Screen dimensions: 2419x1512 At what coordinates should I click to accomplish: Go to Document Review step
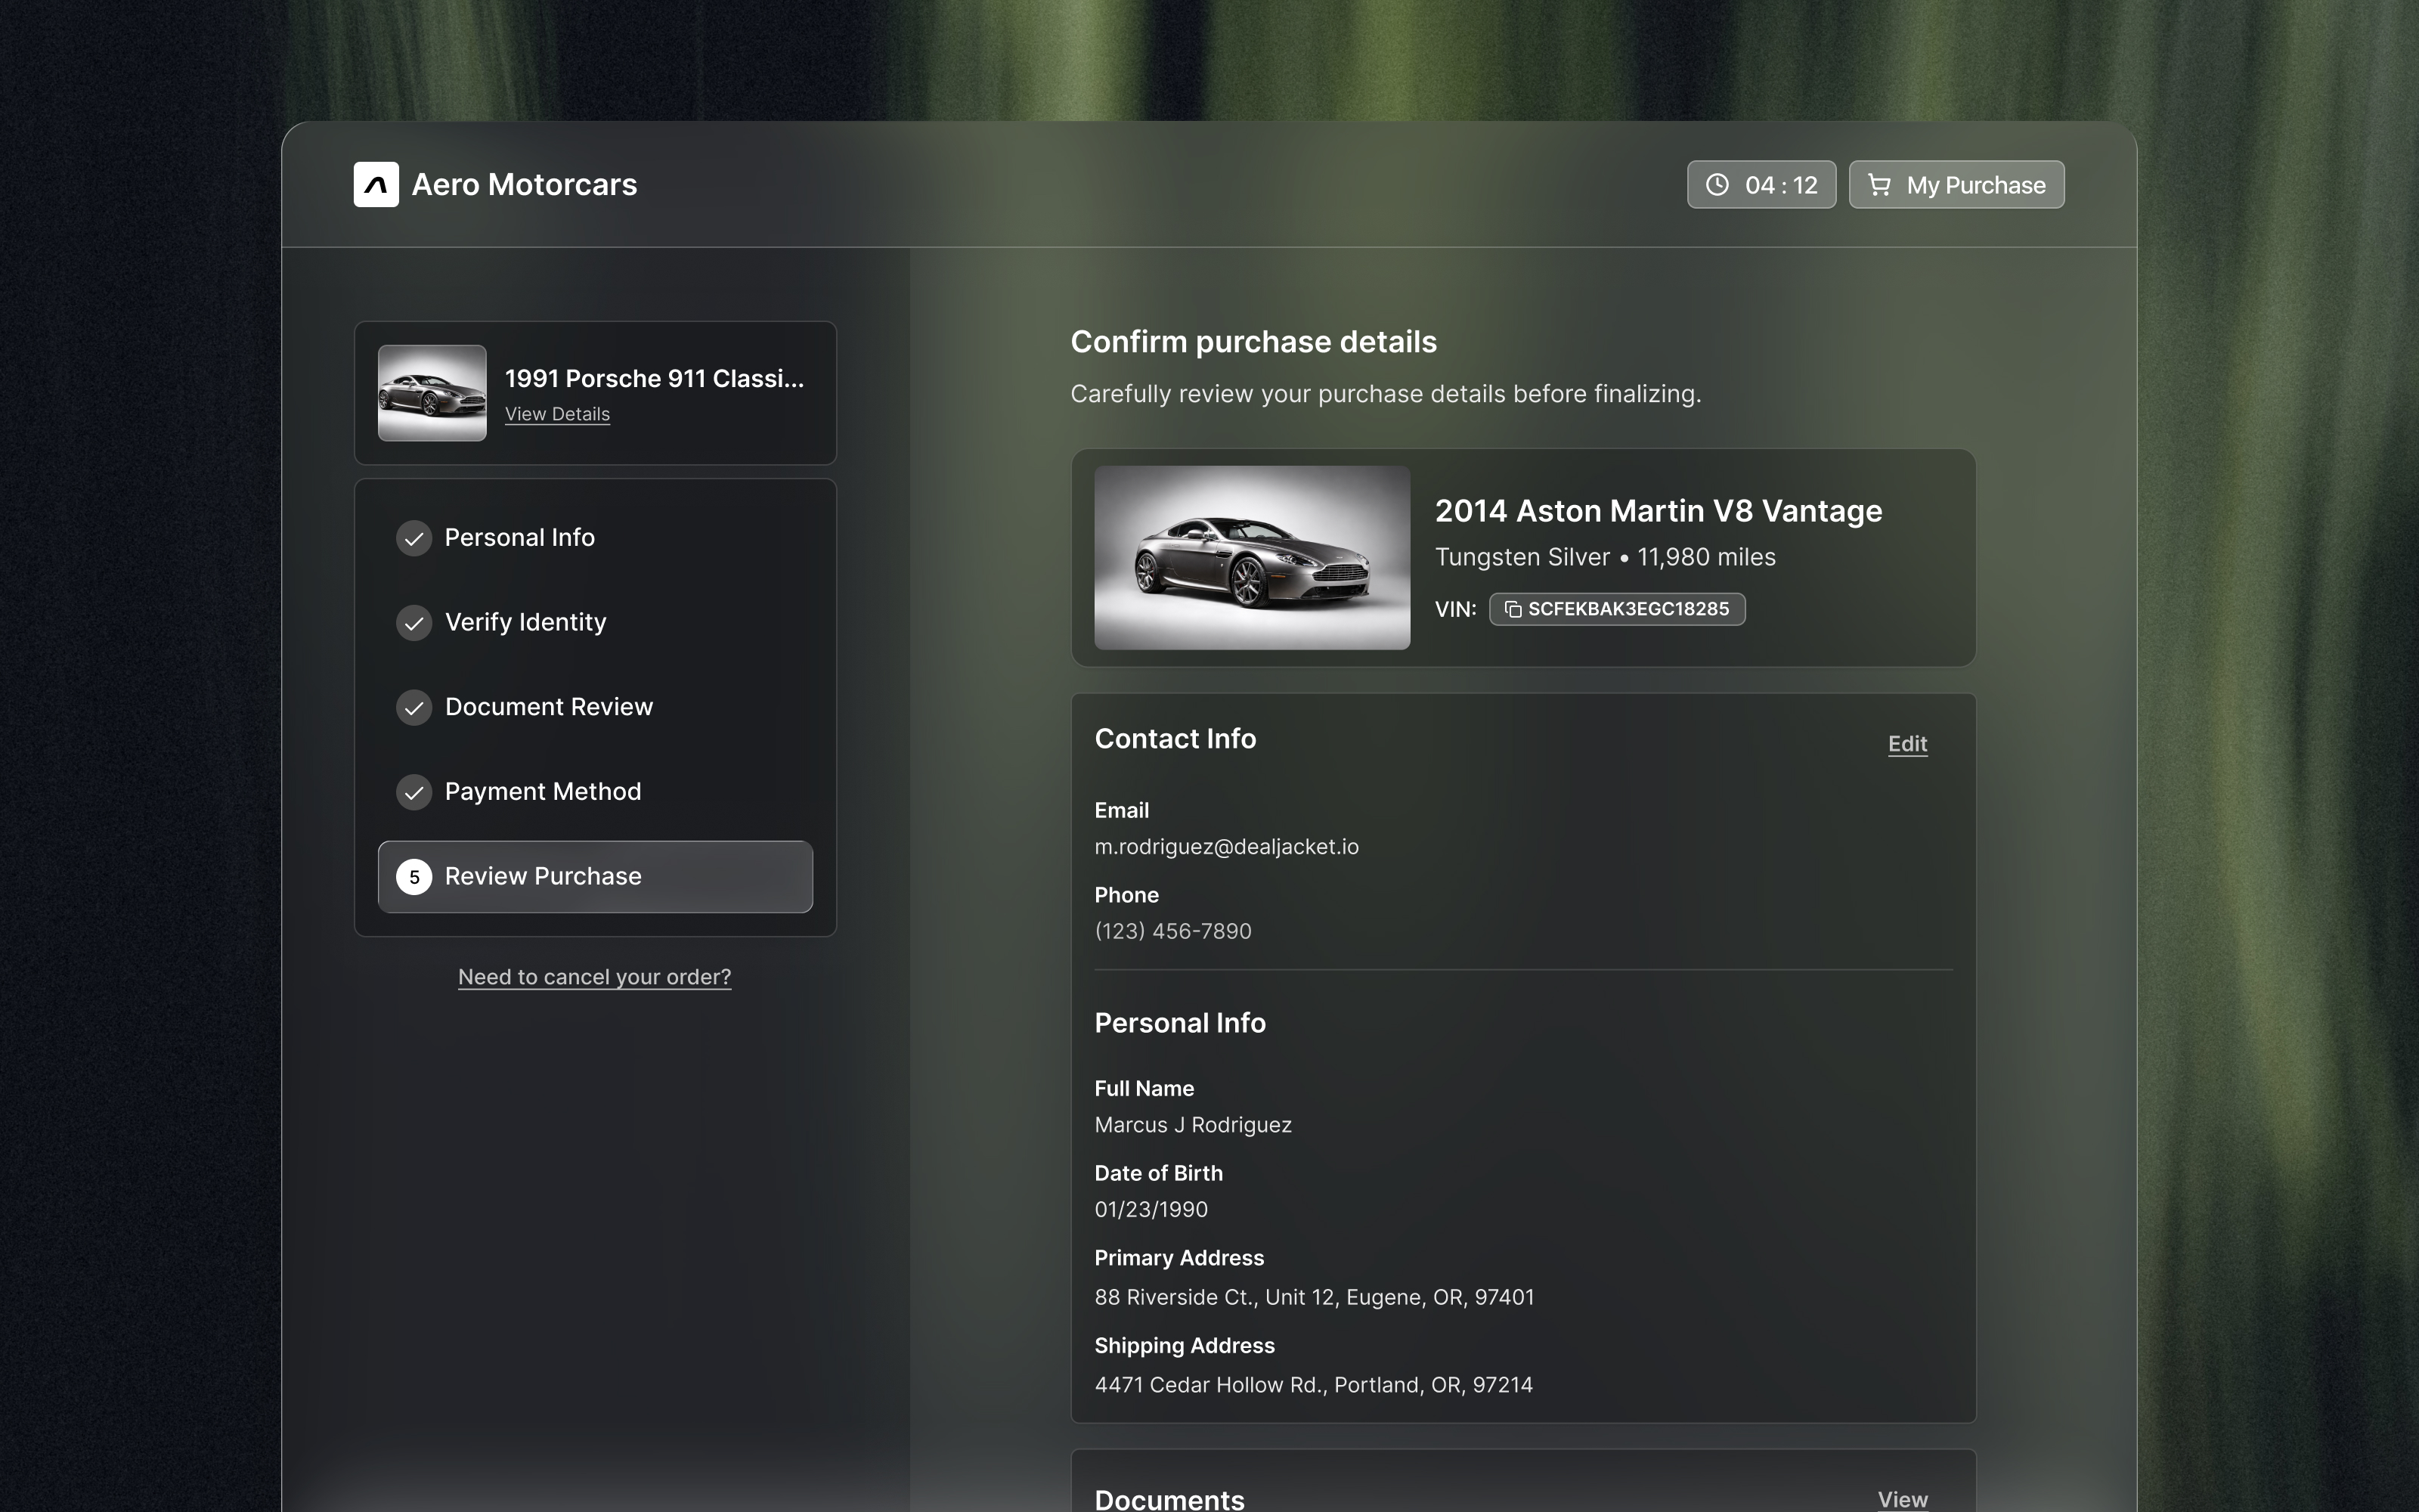(595, 708)
